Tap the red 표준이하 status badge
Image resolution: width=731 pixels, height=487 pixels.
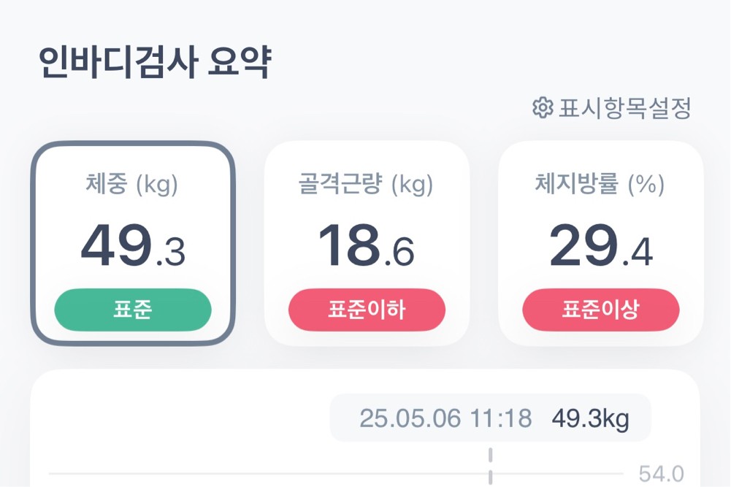367,310
